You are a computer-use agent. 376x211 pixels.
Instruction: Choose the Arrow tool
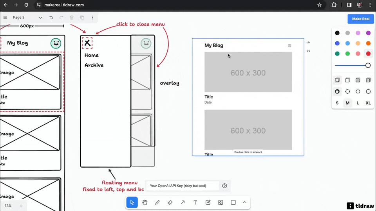pos(183,202)
